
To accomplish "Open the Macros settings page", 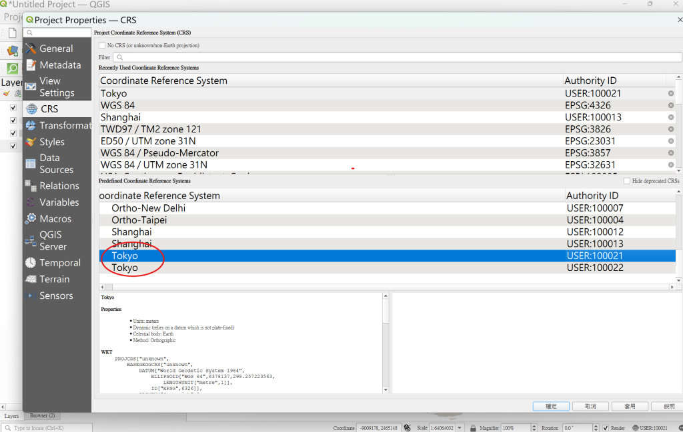I will click(57, 219).
